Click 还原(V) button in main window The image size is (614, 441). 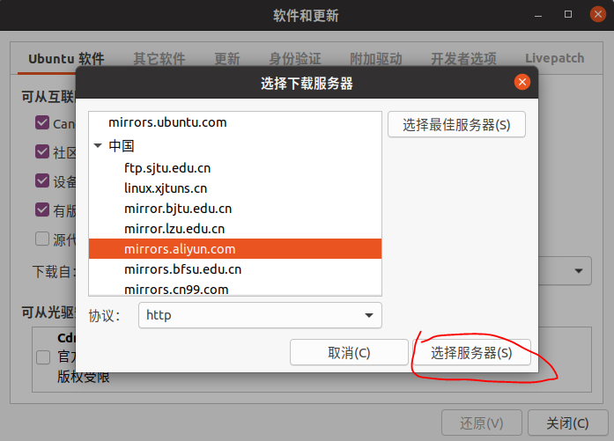(x=482, y=423)
